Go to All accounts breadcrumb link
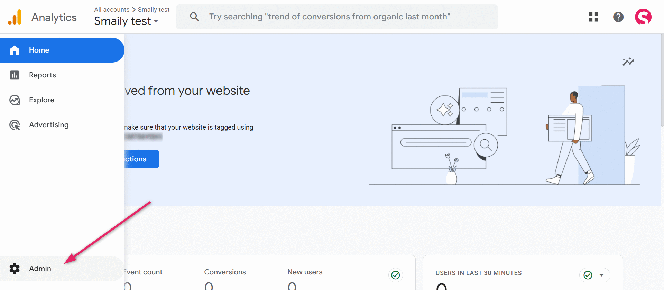 click(112, 10)
